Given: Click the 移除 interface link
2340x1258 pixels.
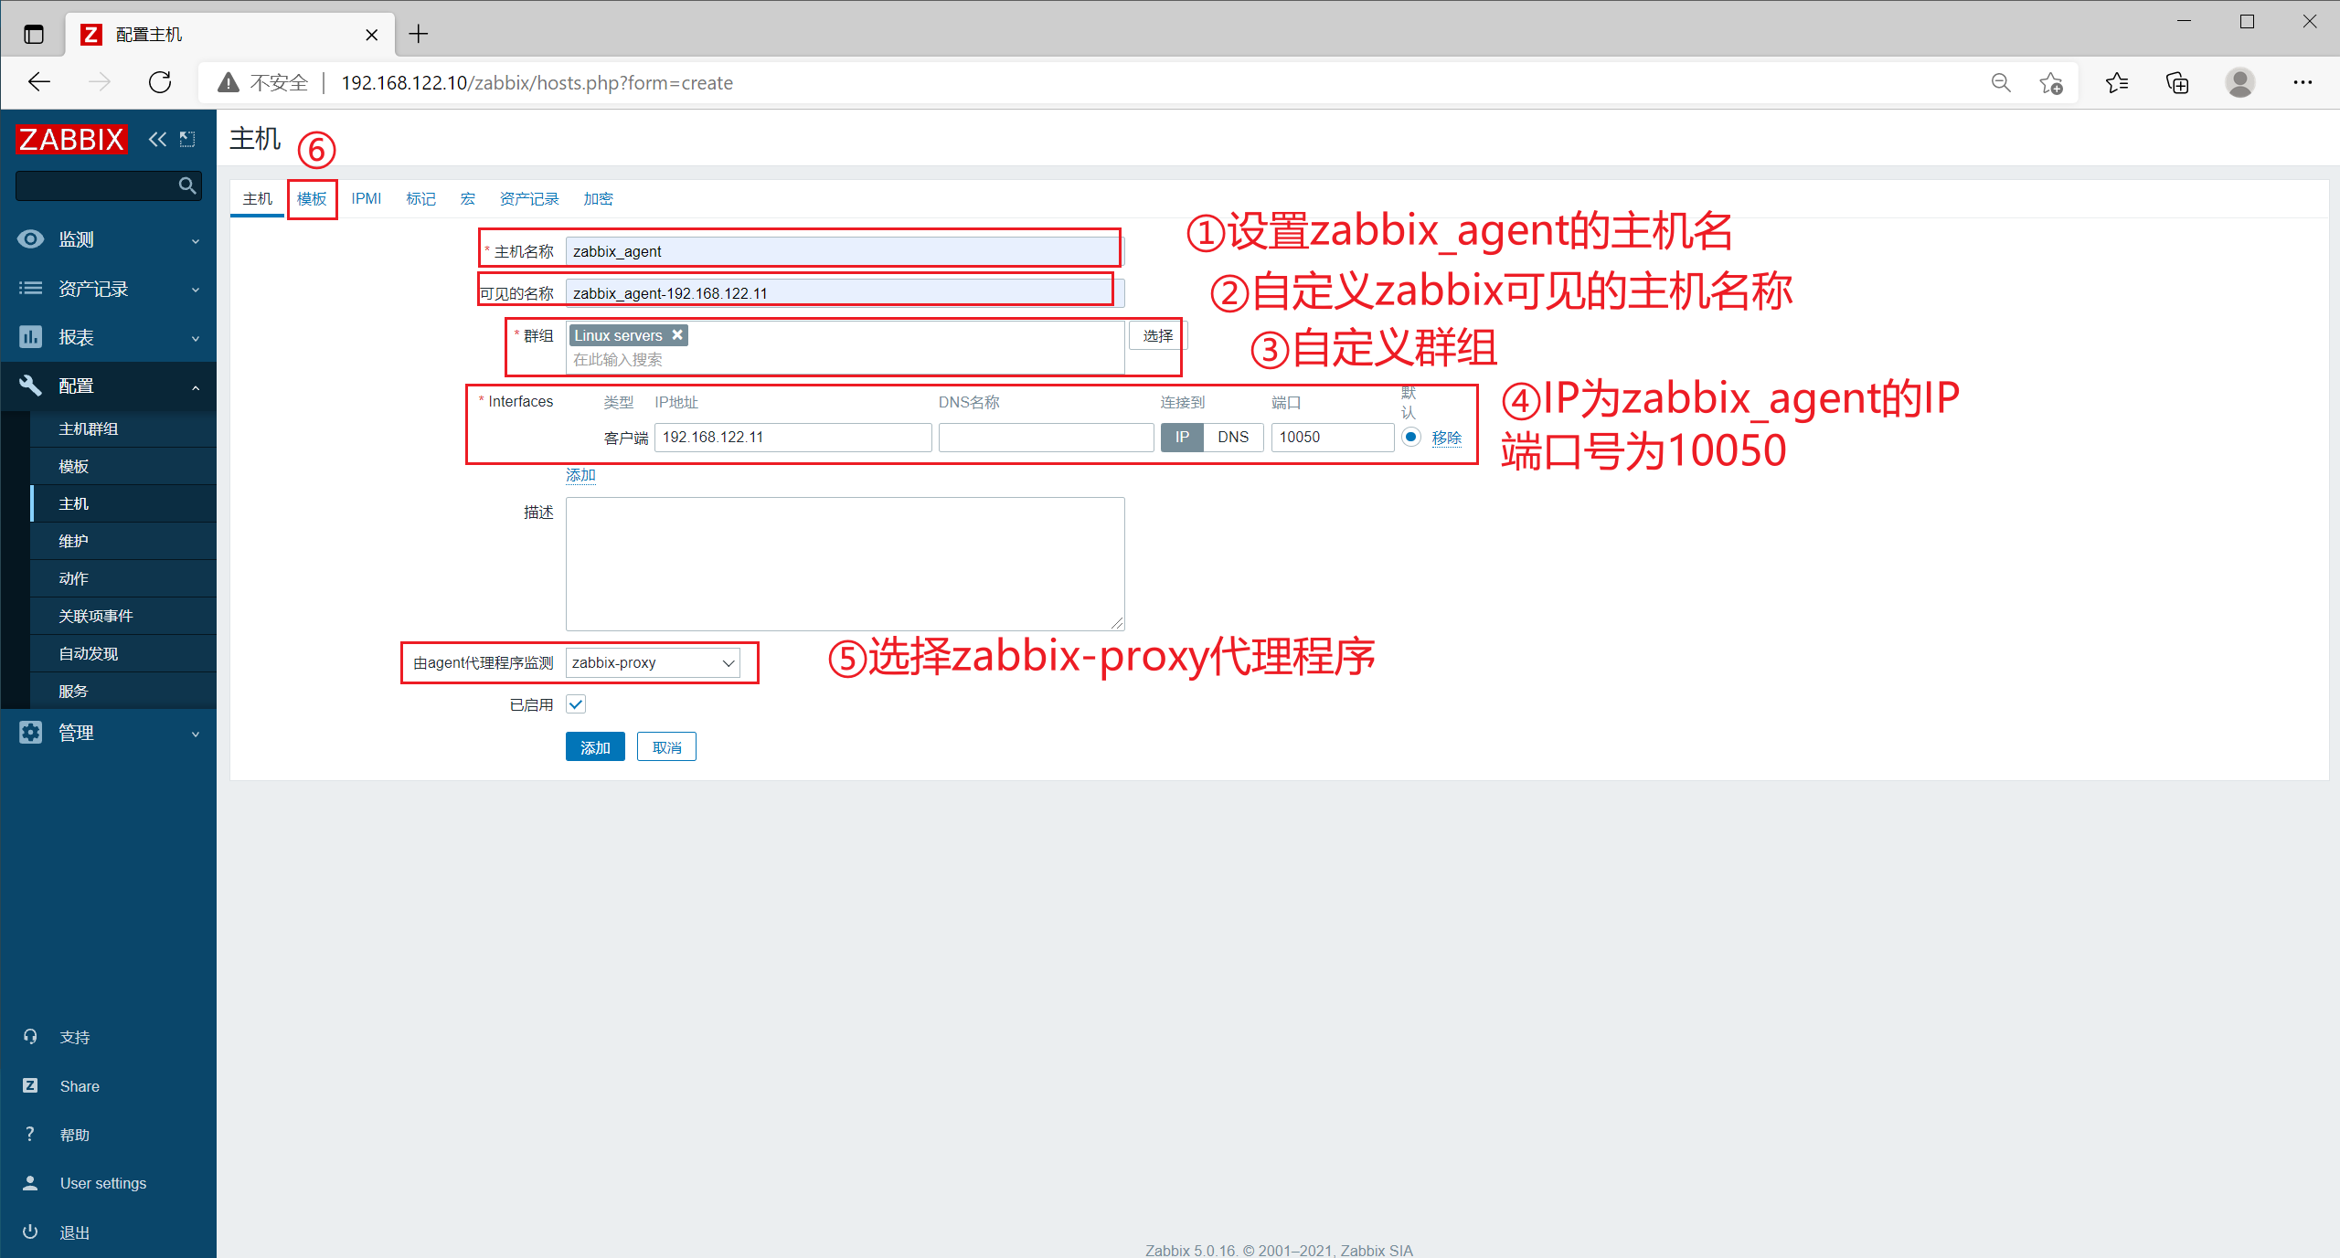Looking at the screenshot, I should coord(1446,438).
